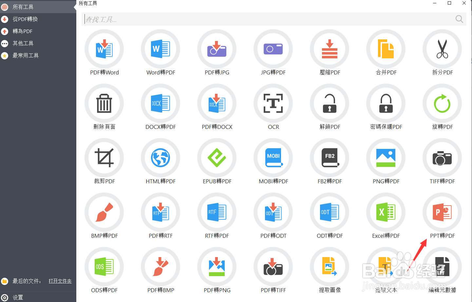The height and width of the screenshot is (302, 472).
Task: Select the OCR text recognition tool
Action: [x=273, y=104]
